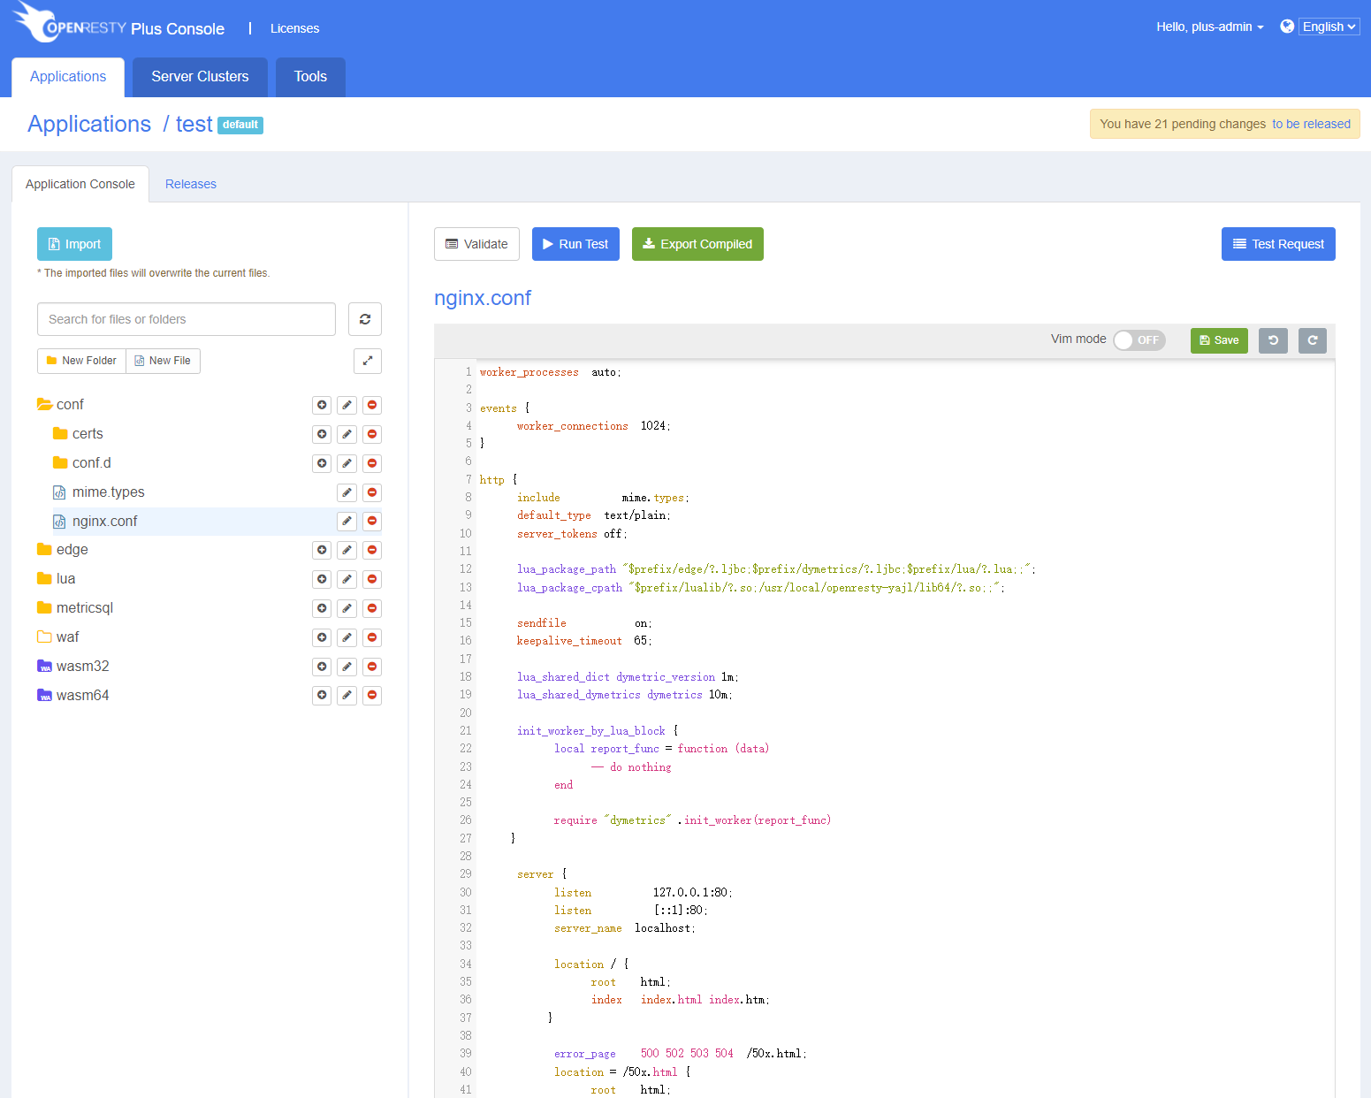Open the Applications tab
1371x1098 pixels.
[68, 77]
